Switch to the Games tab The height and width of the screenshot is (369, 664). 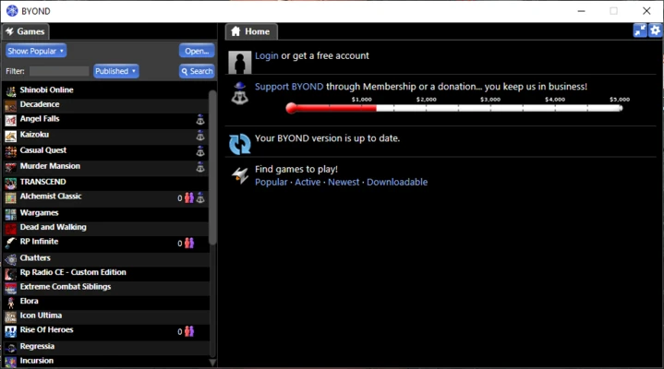coord(25,31)
